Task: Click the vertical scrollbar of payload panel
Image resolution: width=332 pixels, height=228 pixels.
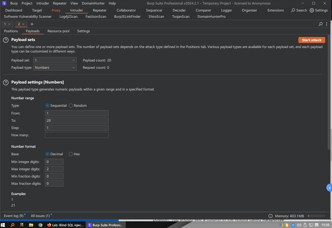Action: tap(329, 92)
